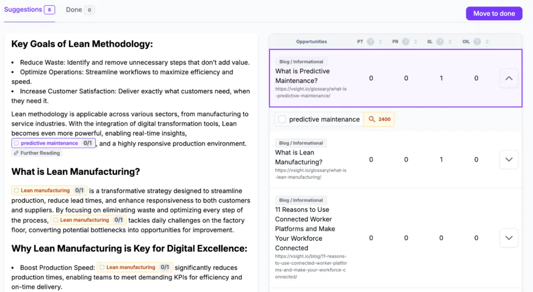Click the Further Reading link icon
The image size is (533, 292).
coord(16,153)
